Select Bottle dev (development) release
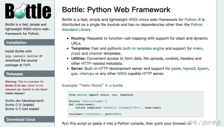Image resolution: width=224 pixels, height=127 pixels. [x=24, y=100]
